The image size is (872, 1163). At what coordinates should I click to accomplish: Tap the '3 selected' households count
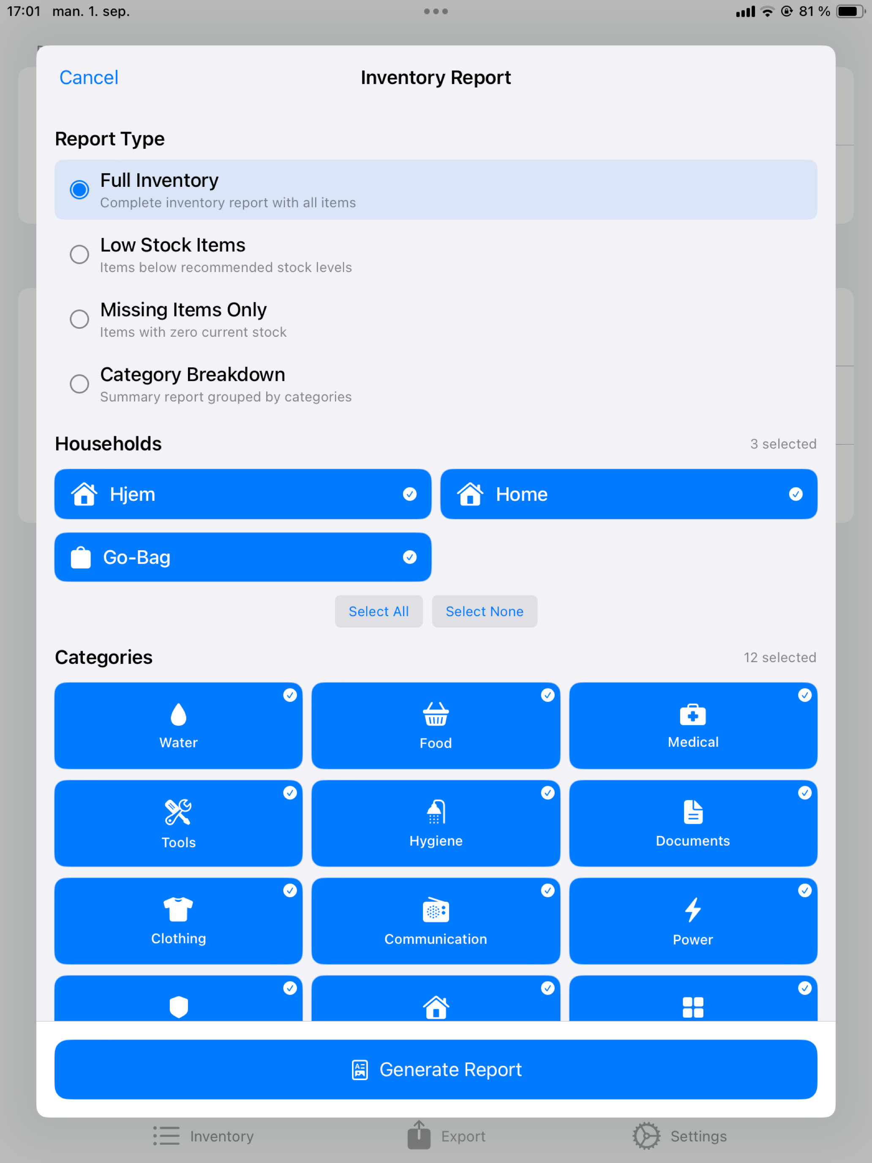[783, 444]
